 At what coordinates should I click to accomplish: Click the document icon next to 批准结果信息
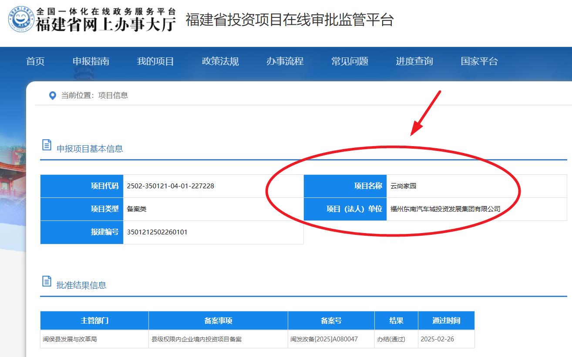click(47, 281)
